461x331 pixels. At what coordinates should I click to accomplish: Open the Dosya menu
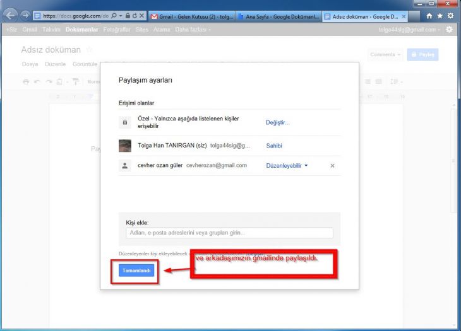[30, 64]
